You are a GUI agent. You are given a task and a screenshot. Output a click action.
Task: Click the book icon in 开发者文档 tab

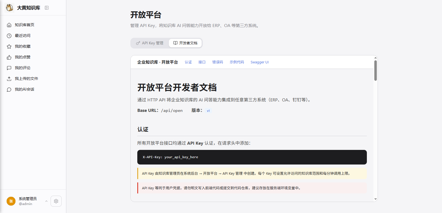pyautogui.click(x=175, y=43)
